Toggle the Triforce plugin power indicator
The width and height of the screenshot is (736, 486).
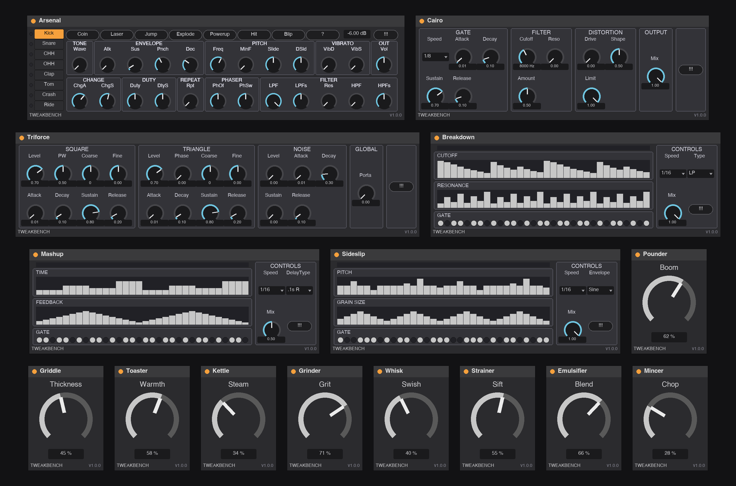point(22,138)
